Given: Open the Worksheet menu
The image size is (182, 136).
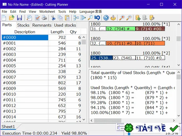Looking at the screenshot, I should tap(47, 11).
